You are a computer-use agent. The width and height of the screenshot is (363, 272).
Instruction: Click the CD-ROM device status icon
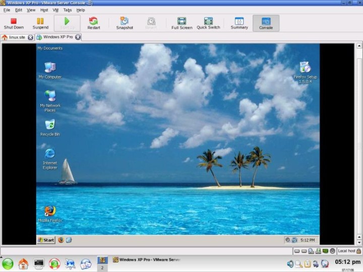click(x=311, y=251)
